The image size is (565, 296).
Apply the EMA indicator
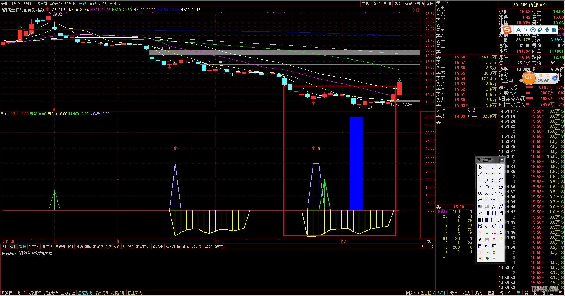click(88, 246)
